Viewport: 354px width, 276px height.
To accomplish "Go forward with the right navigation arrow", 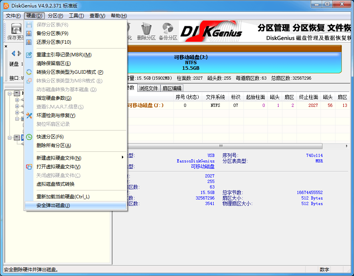I will pos(19,53).
